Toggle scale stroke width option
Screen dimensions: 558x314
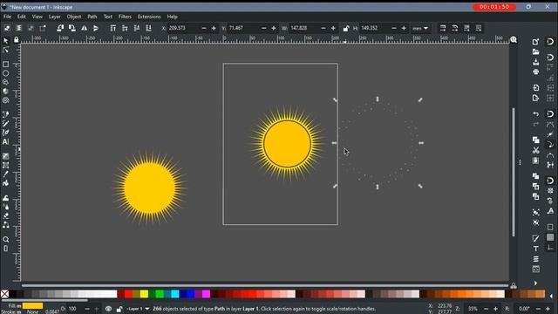coord(443,28)
